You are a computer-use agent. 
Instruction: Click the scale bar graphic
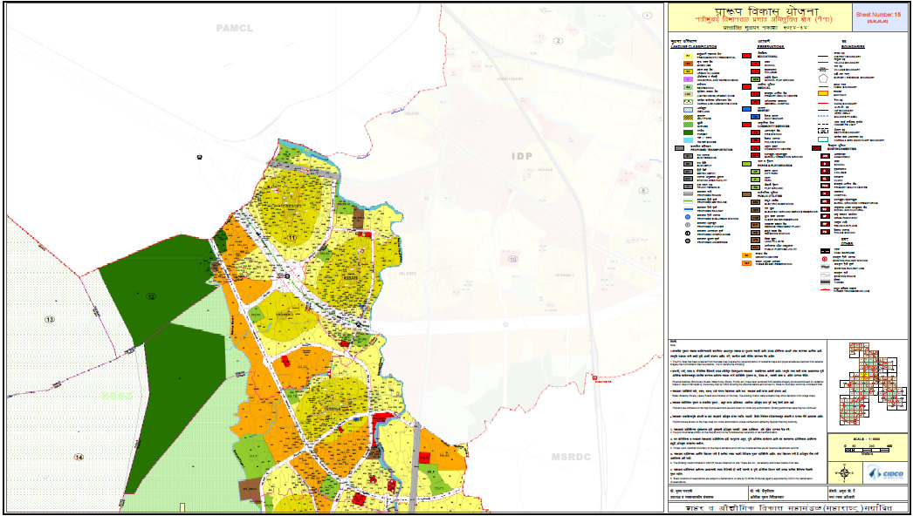[x=867, y=451]
